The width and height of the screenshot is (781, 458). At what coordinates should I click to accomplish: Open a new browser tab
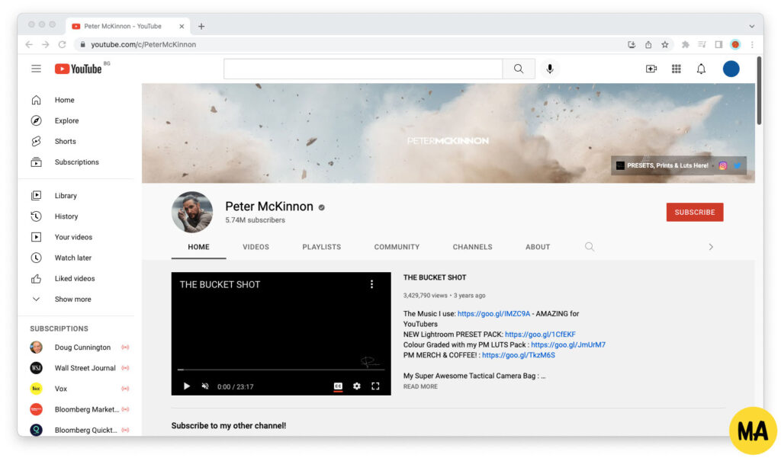coord(201,27)
